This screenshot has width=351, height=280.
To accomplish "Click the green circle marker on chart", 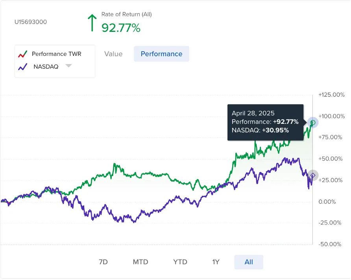I will (x=313, y=123).
